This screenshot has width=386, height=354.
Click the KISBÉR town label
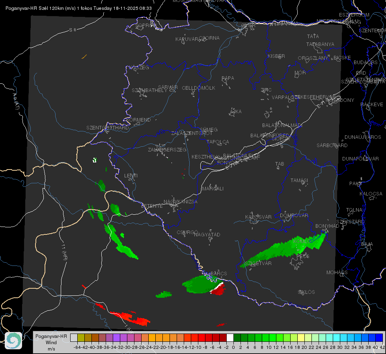tap(276, 56)
